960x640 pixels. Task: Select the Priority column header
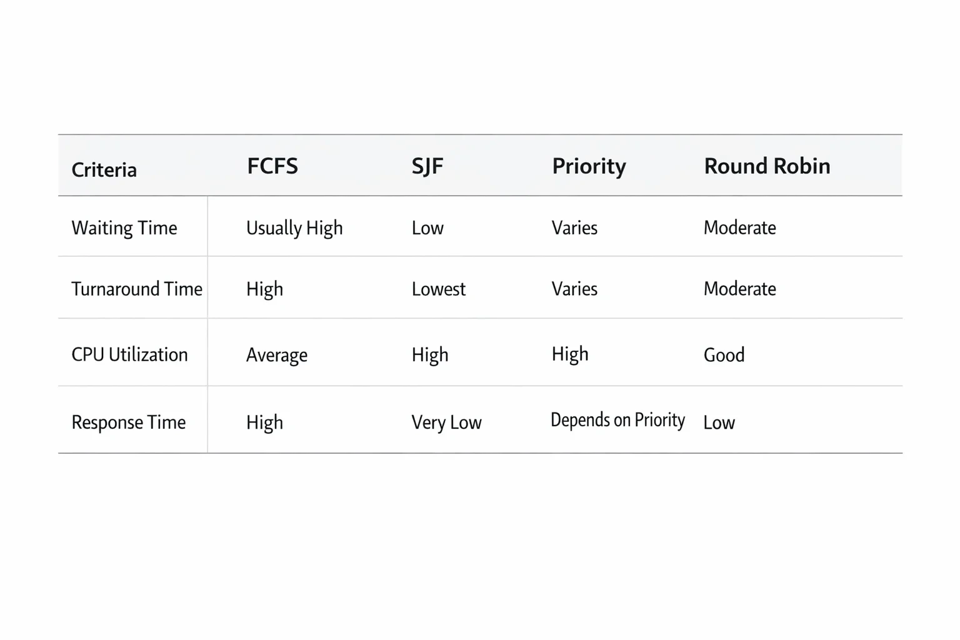pos(589,166)
